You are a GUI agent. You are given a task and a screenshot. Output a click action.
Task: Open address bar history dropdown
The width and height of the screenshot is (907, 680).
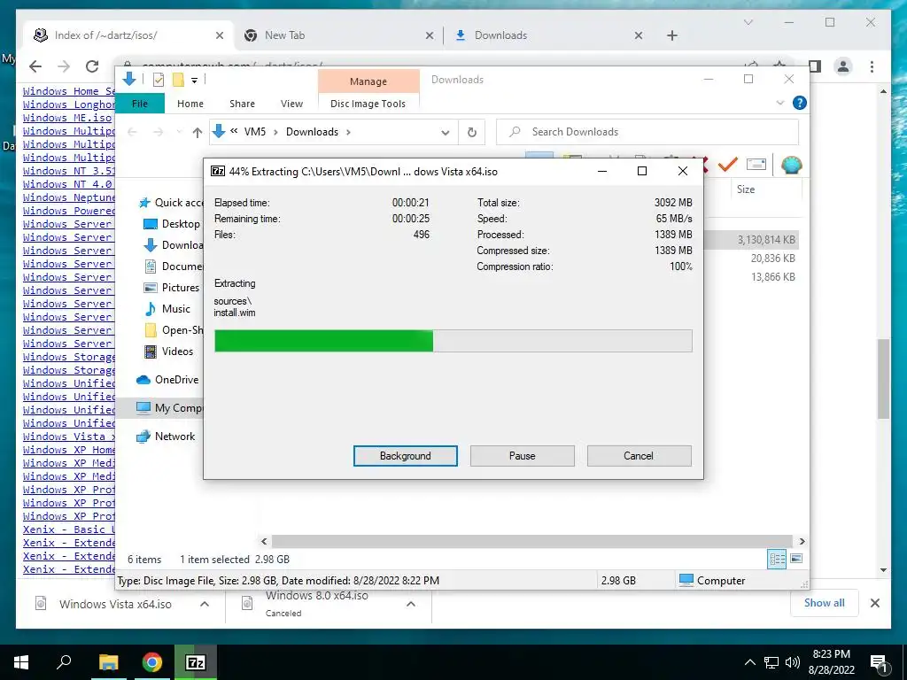[x=445, y=133]
